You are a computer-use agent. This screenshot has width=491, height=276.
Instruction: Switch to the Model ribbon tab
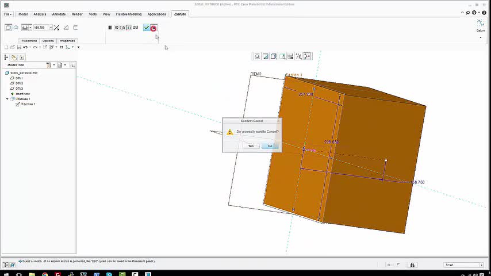point(23,14)
